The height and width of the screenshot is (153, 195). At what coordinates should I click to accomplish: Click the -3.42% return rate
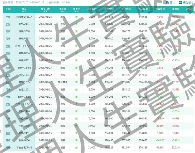point(175,60)
